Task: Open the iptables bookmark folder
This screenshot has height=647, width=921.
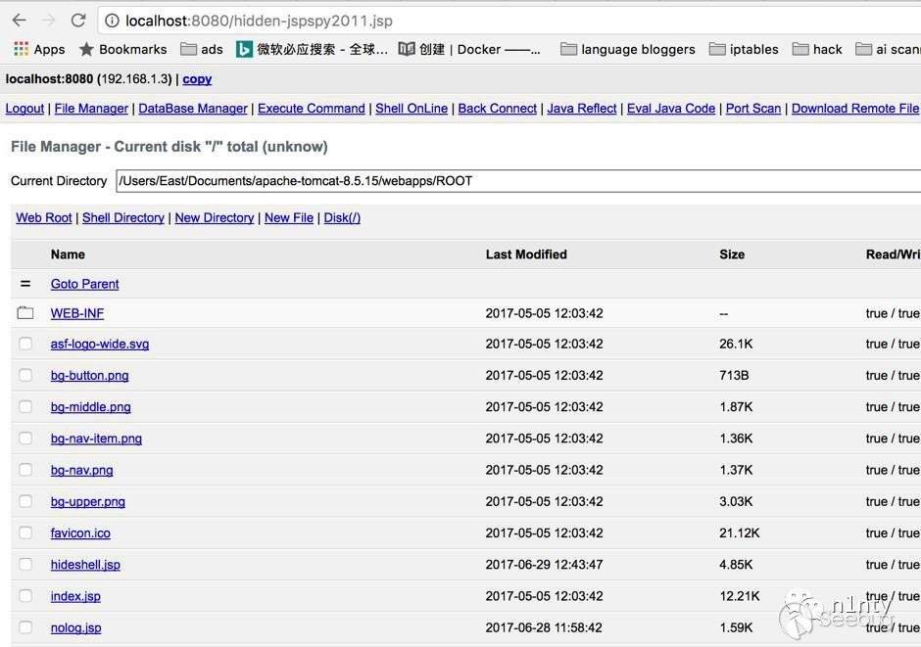Action: coord(744,49)
